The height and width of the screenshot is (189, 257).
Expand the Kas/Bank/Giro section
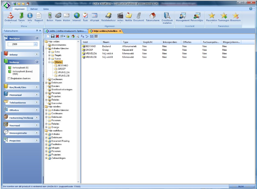pos(37,87)
